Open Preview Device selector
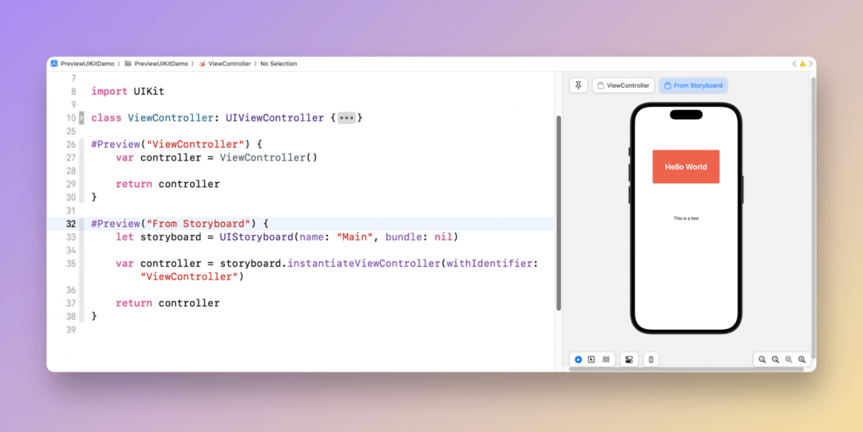This screenshot has width=863, height=432. 651,360
